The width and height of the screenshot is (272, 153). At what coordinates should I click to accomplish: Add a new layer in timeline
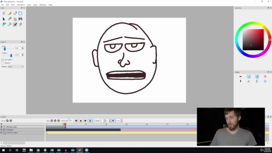tap(7, 121)
